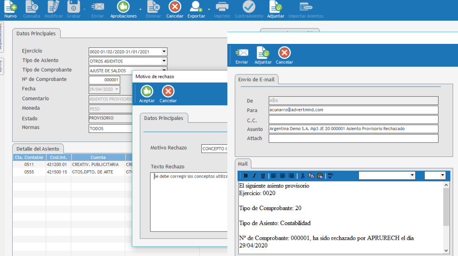Click Adjuntar in the email window
This screenshot has width=458, height=256.
pos(263,53)
